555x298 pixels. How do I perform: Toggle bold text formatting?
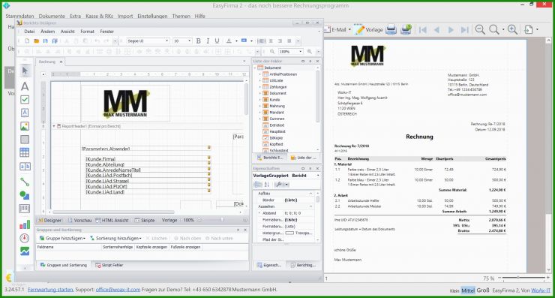pos(198,41)
